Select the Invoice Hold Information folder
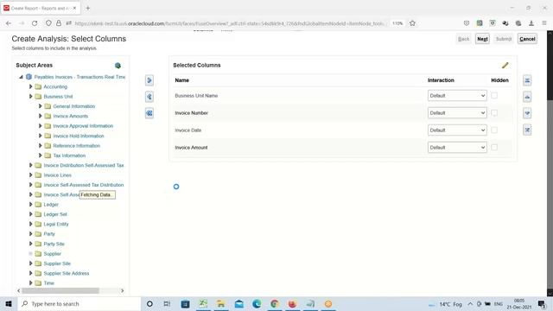 (79, 136)
